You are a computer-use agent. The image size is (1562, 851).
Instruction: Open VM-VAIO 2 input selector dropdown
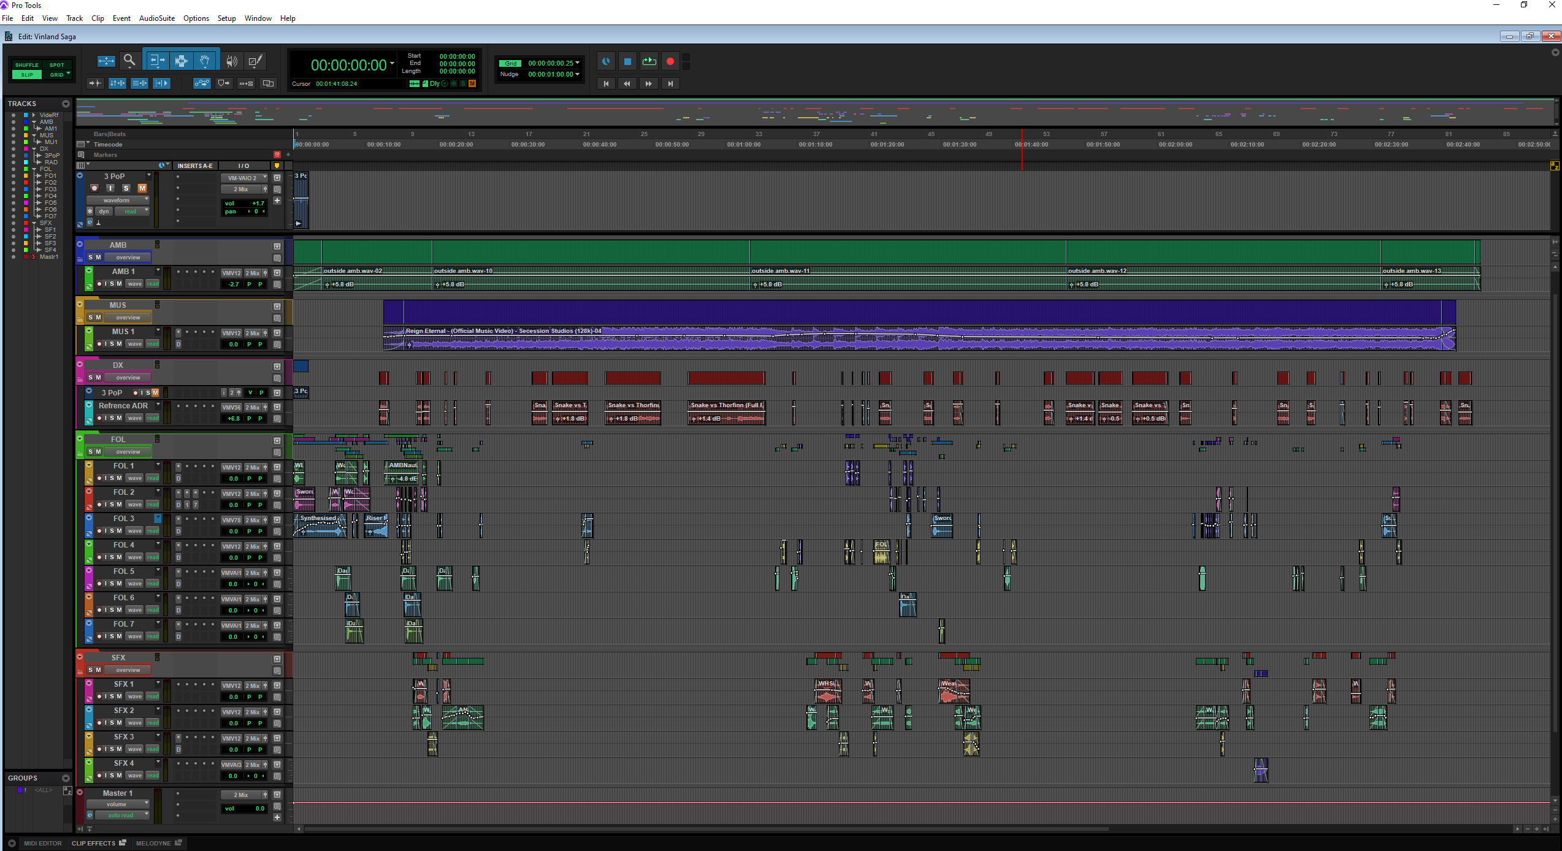point(244,178)
